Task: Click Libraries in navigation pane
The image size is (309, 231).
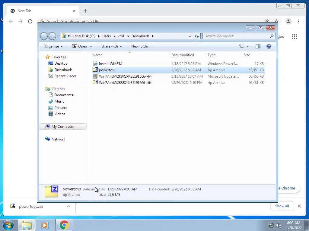Action: [x=58, y=89]
